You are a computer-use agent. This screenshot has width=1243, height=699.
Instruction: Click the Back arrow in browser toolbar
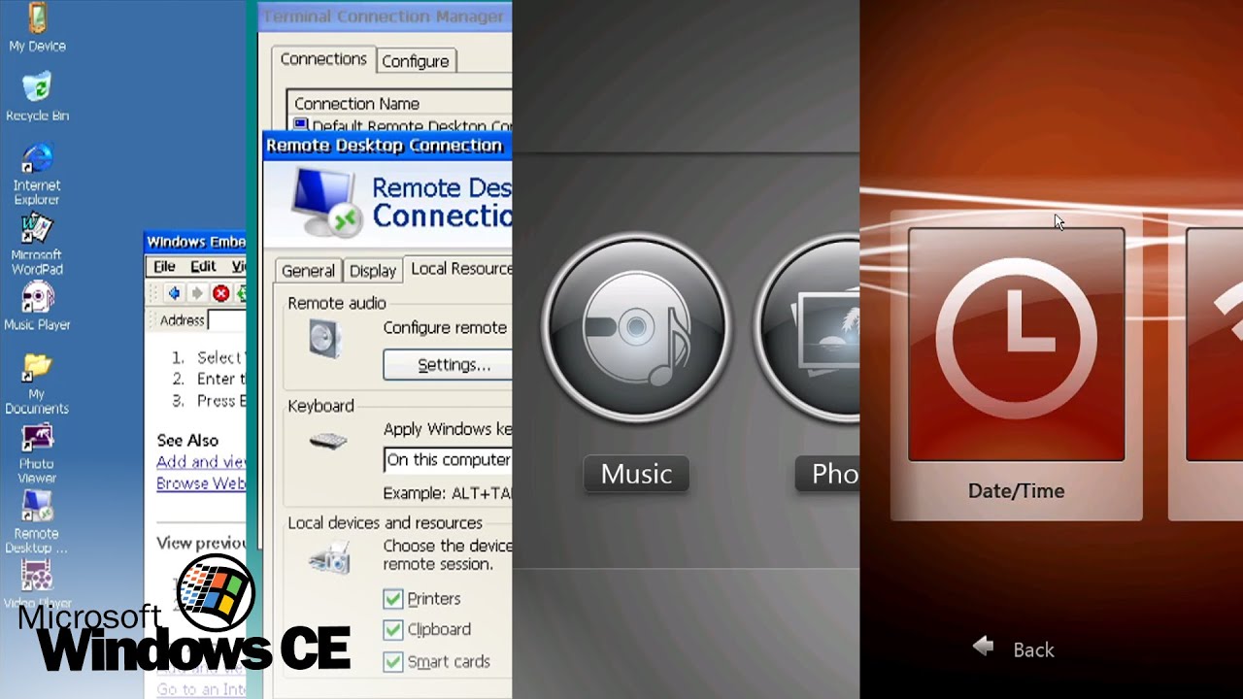coord(173,293)
